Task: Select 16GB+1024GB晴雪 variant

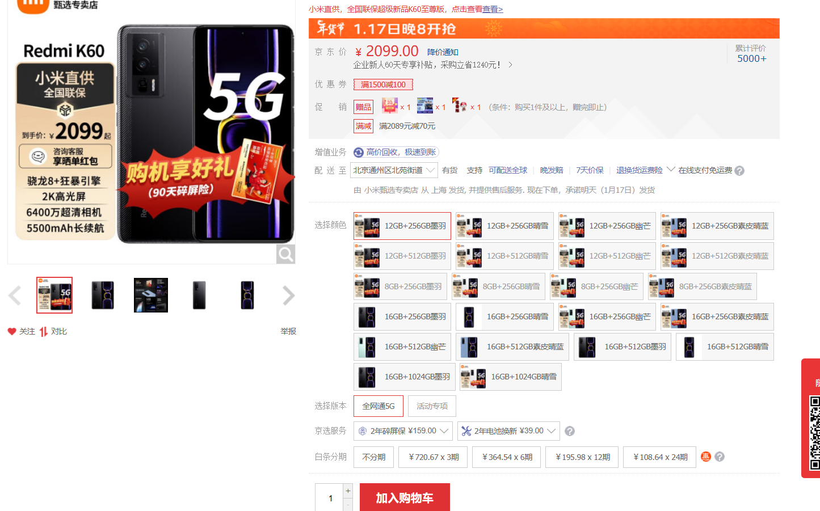Action: click(x=511, y=377)
